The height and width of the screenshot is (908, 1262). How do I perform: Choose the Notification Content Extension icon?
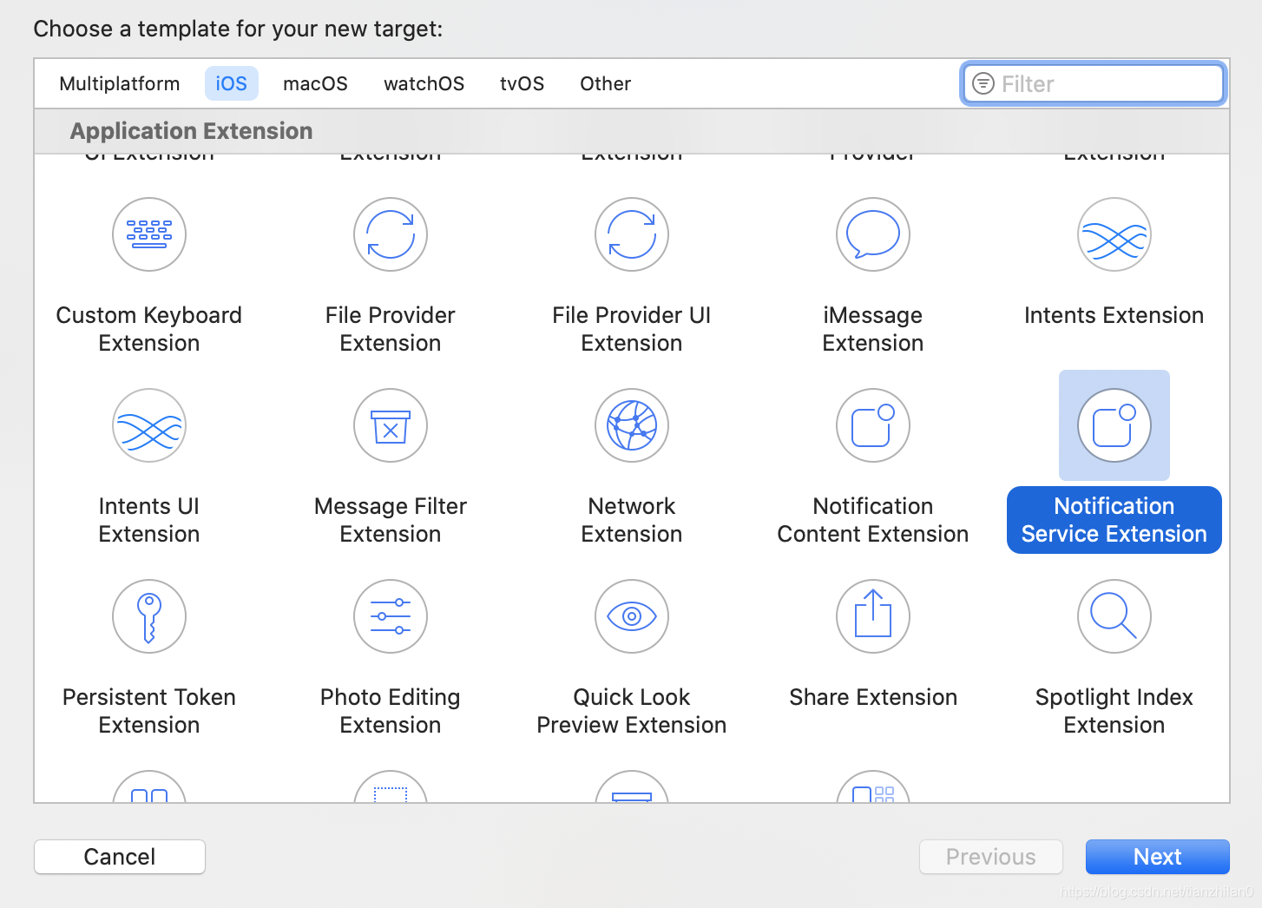873,425
